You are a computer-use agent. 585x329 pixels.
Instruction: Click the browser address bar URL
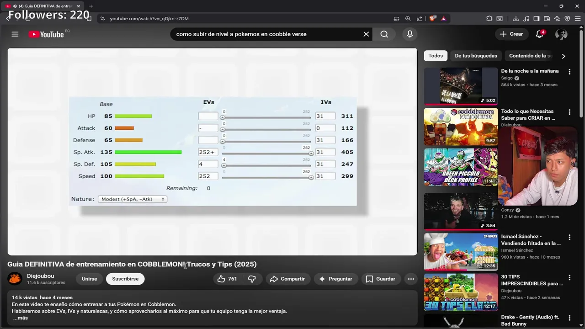[x=149, y=19]
